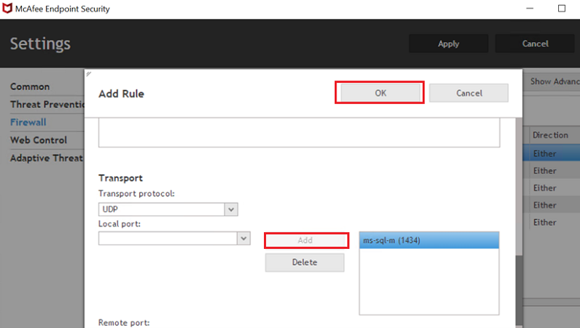Click Apply in the Settings header
580x328 pixels.
[x=448, y=44]
